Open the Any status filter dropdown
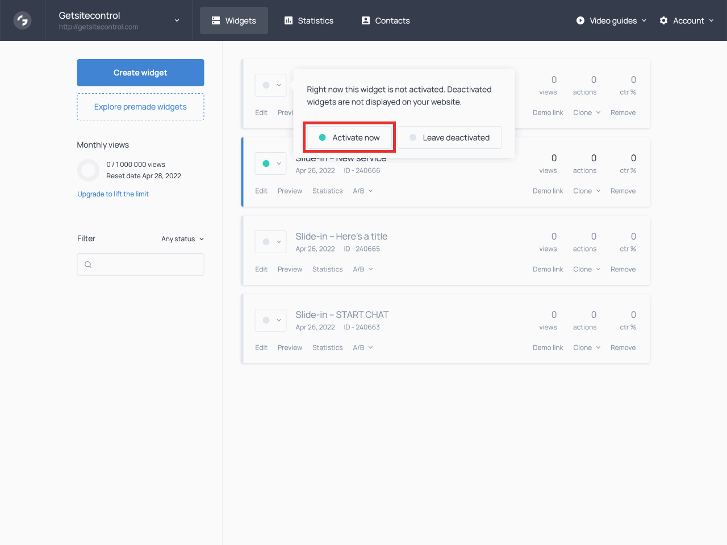This screenshot has height=545, width=727. coord(182,239)
